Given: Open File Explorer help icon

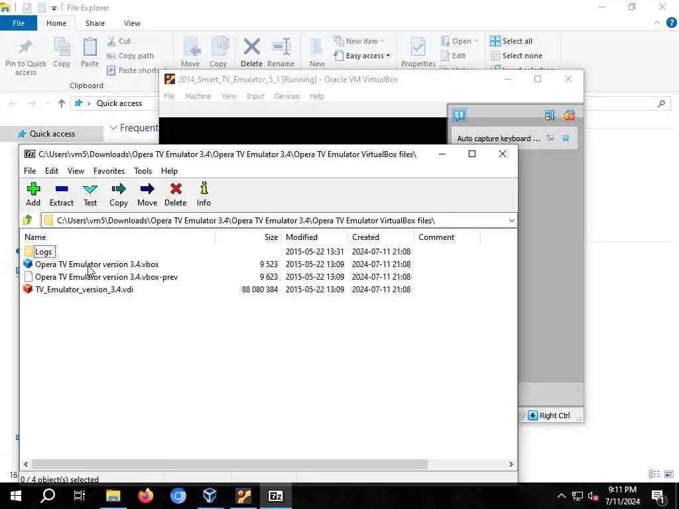Looking at the screenshot, I should [x=671, y=23].
